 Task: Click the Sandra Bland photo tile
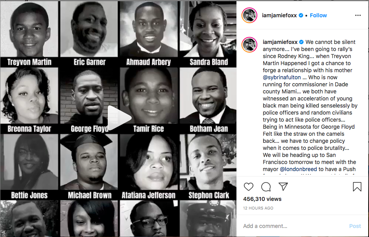click(x=208, y=34)
